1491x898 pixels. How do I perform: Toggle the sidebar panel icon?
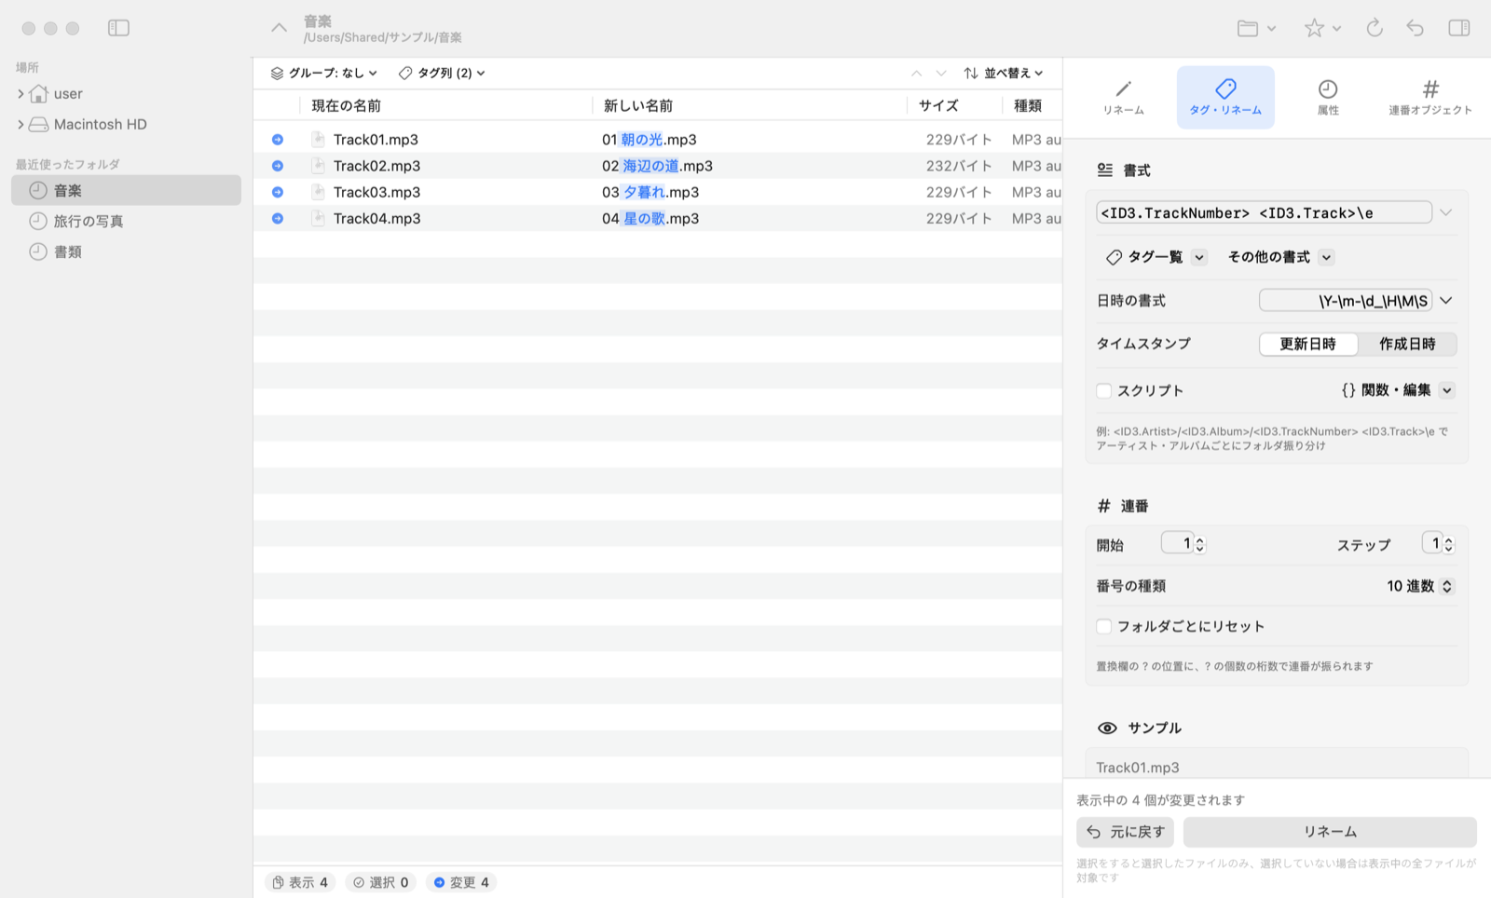[118, 28]
